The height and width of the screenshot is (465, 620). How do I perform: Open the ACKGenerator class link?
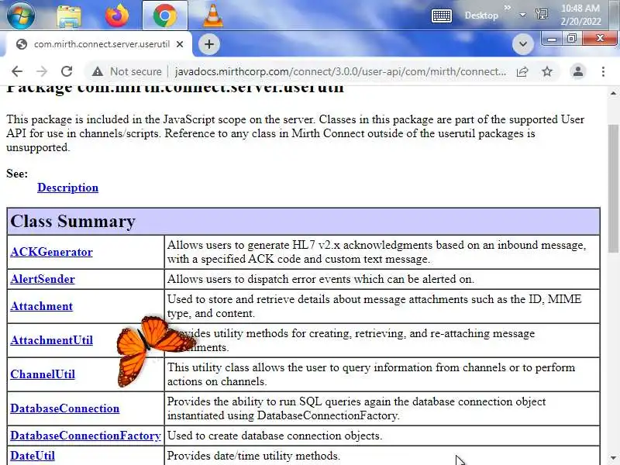pyautogui.click(x=51, y=252)
